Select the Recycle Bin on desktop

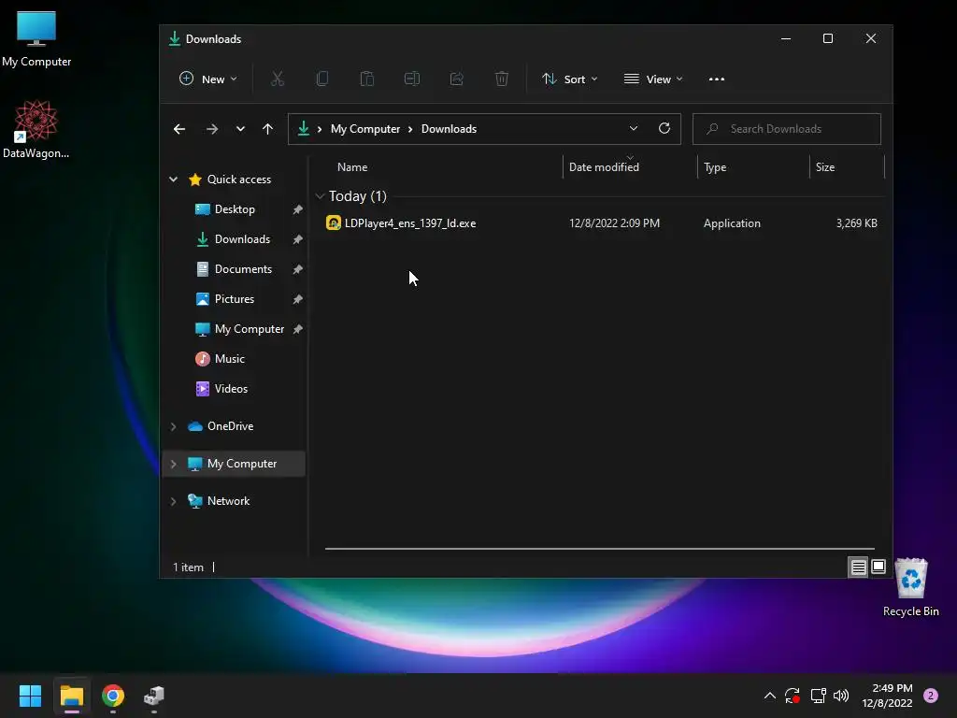pyautogui.click(x=910, y=587)
